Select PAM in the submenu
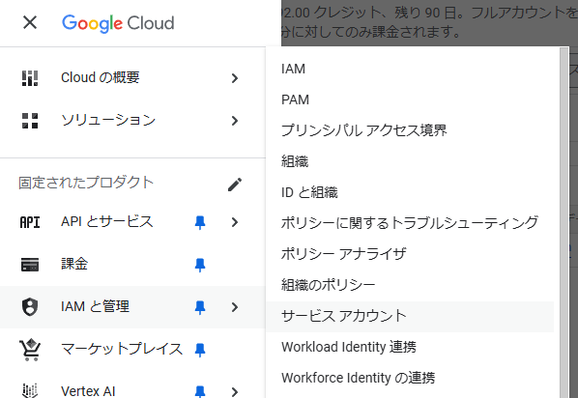Image resolution: width=578 pixels, height=398 pixels. point(410,99)
